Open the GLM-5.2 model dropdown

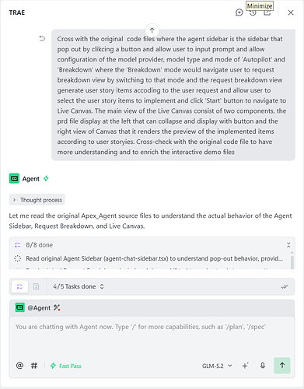point(217,366)
